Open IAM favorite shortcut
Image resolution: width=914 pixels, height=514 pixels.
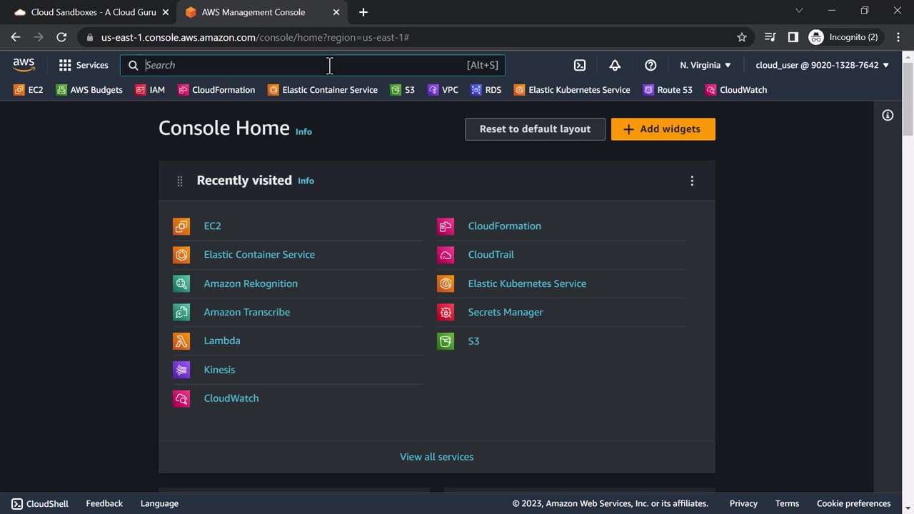tap(150, 90)
